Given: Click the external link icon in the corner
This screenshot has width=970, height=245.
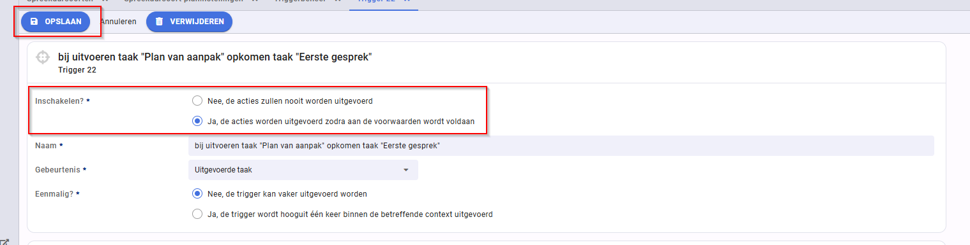Looking at the screenshot, I should 4,242.
